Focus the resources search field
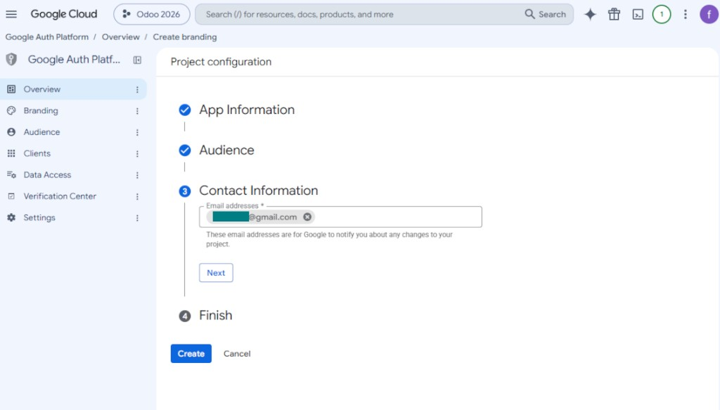The image size is (720, 410). click(358, 14)
